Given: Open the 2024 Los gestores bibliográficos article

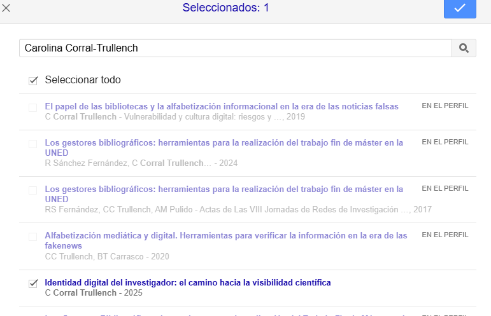Looking at the screenshot, I should point(224,143).
